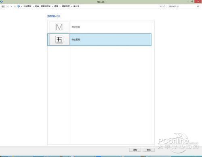202x157 pixels.
Task: Go up one level with Up arrow
Action: (x=15, y=6)
